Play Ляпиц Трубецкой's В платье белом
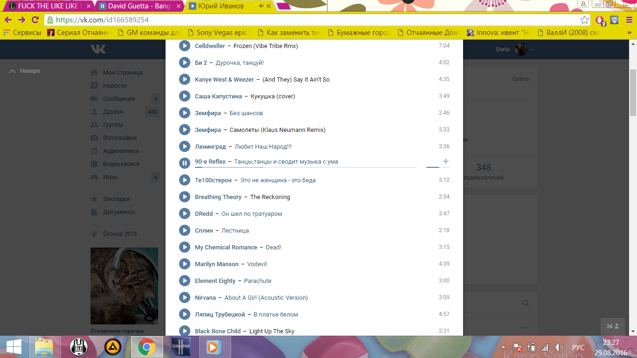 coord(185,314)
